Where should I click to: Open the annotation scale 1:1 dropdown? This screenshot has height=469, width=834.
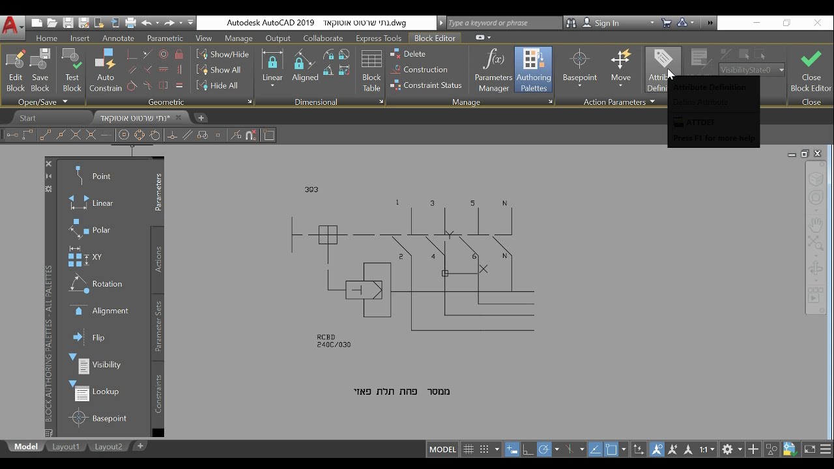pos(707,449)
